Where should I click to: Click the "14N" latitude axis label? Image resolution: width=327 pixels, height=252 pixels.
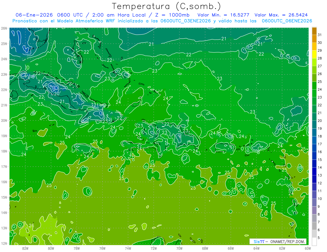(4, 213)
